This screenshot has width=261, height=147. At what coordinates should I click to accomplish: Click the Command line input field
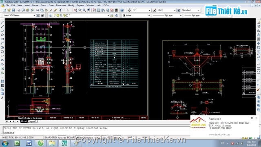coord(97,133)
